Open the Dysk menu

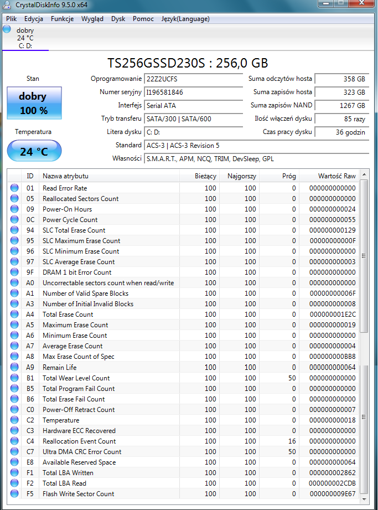(x=118, y=19)
